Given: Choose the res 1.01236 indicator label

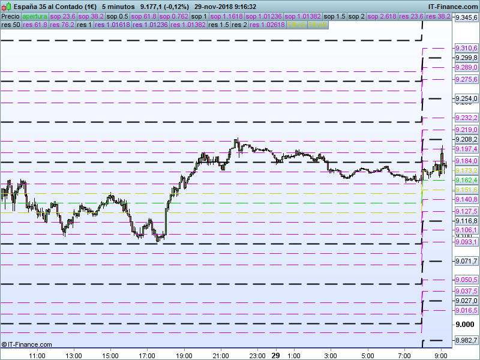Looking at the screenshot, I should [150, 25].
